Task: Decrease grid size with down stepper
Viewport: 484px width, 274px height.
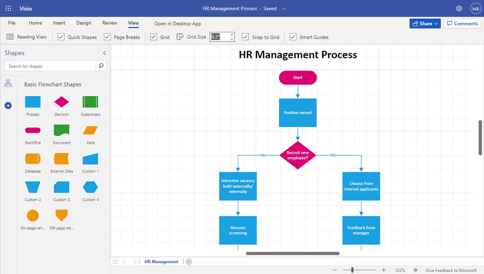Action: pos(232,39)
